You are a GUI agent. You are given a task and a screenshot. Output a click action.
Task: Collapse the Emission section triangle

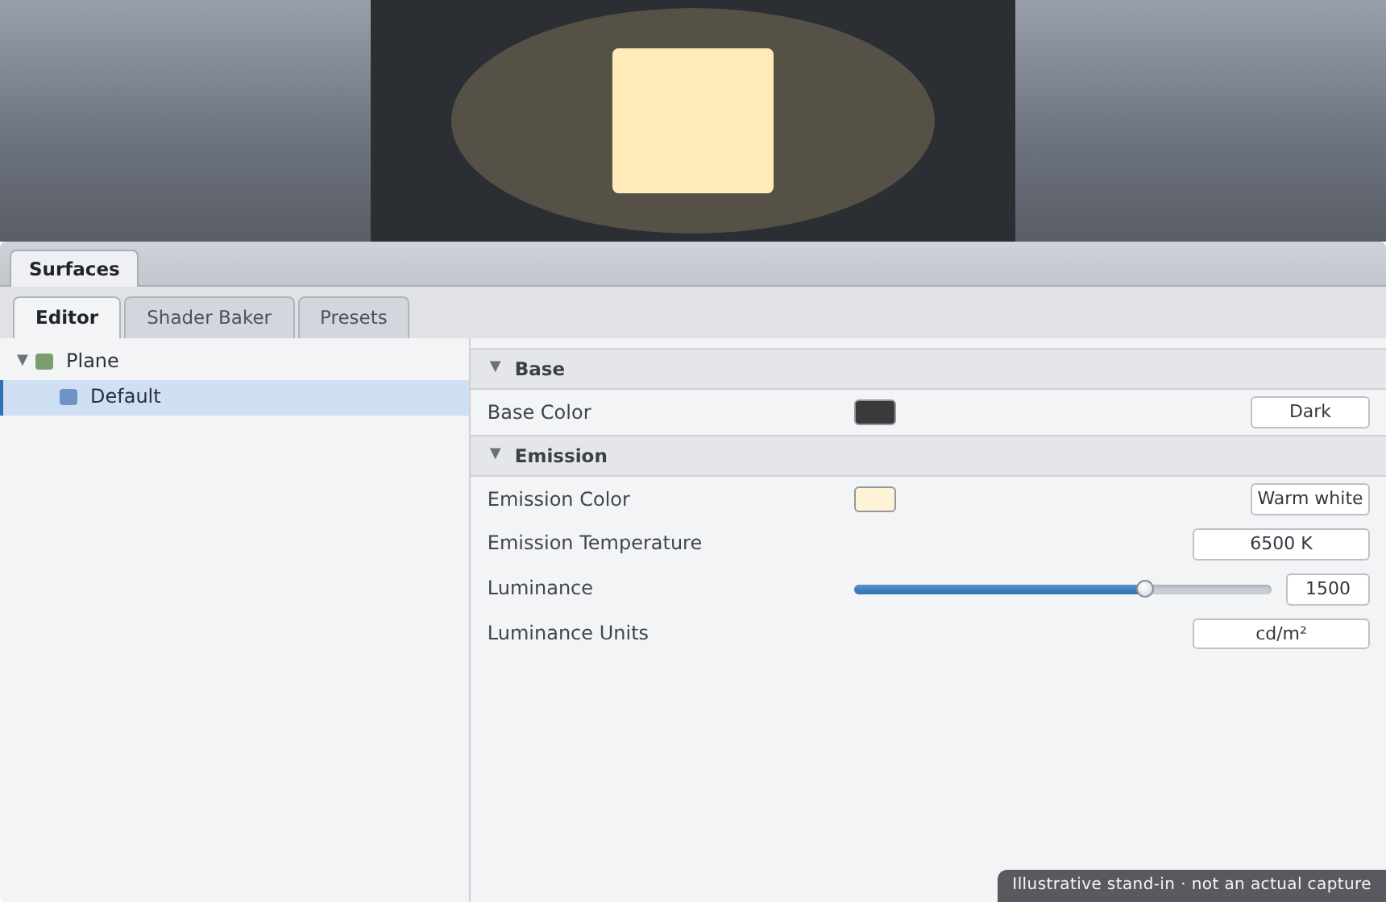tap(496, 453)
